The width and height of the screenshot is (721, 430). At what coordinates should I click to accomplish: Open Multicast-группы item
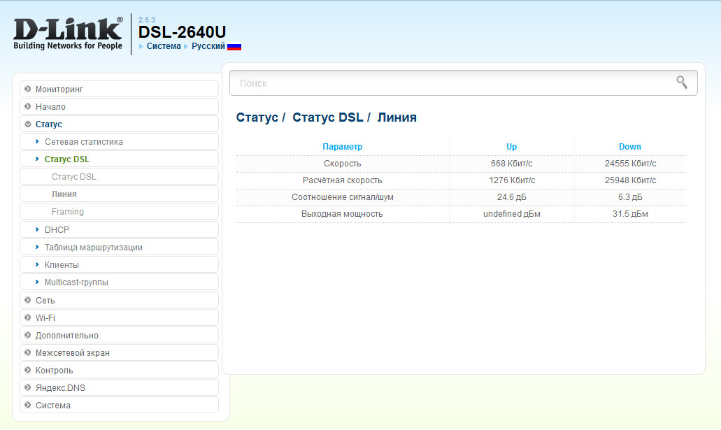[76, 282]
